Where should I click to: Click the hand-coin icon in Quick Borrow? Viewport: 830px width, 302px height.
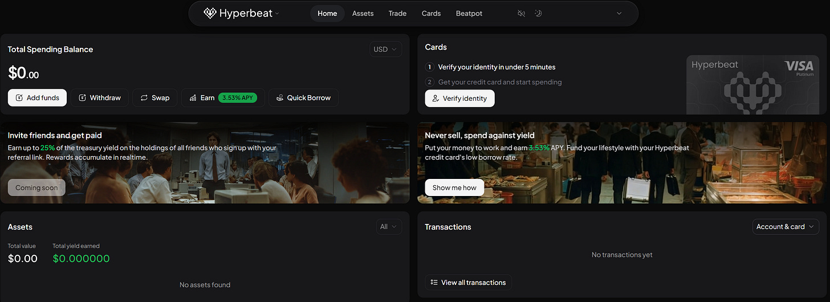(280, 97)
